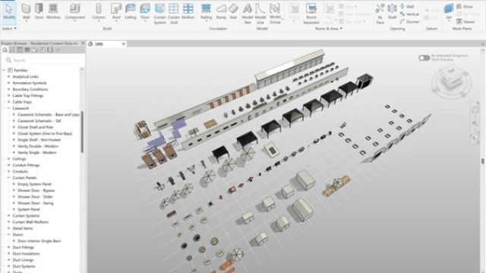
Task: Collapse the Curtain Panels node
Action: click(x=8, y=177)
